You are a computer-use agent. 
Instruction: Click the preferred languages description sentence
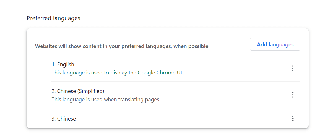coord(121,46)
